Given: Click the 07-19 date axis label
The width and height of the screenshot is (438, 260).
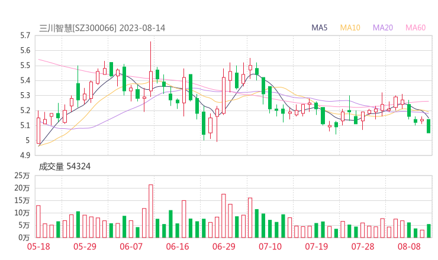Looking at the screenshot, I should (316, 246).
